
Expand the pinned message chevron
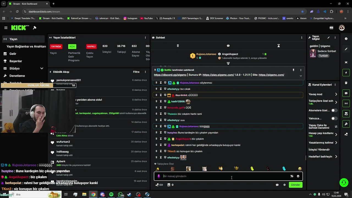pyautogui.click(x=301, y=76)
